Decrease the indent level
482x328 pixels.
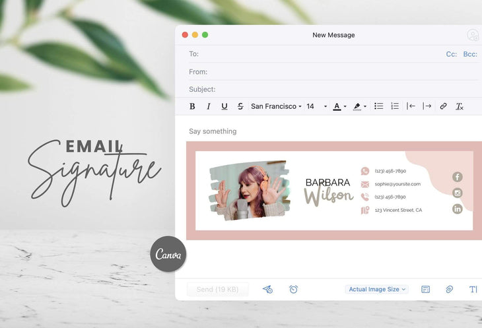[411, 106]
